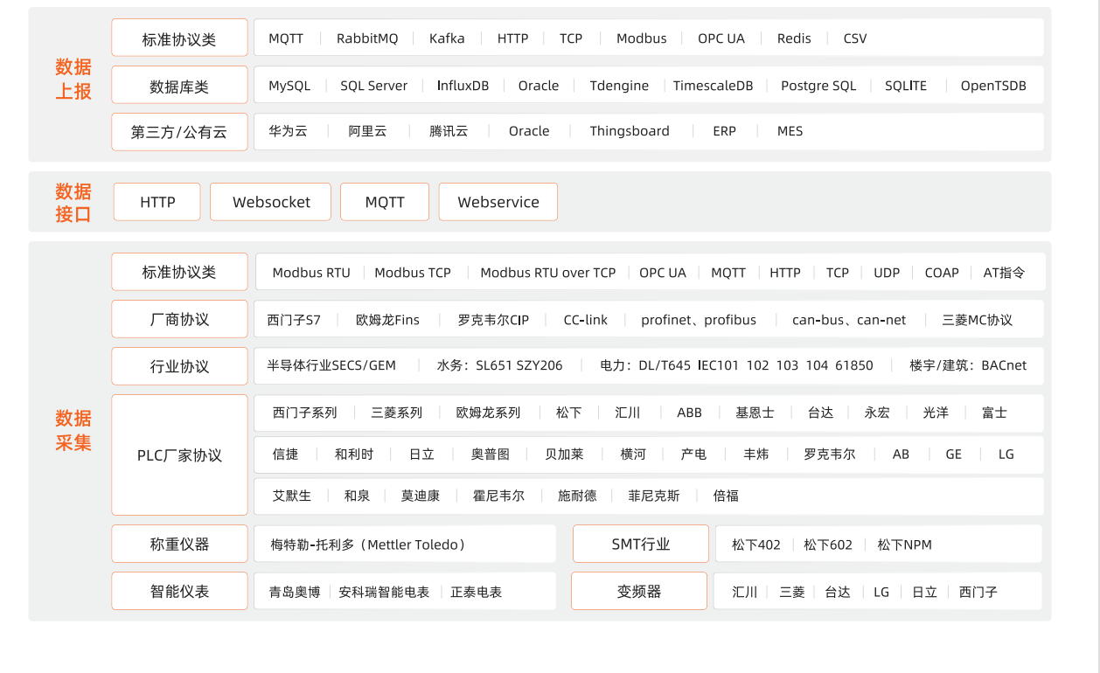The height and width of the screenshot is (673, 1100).
Task: Select the TimescaleDB entry
Action: point(714,86)
